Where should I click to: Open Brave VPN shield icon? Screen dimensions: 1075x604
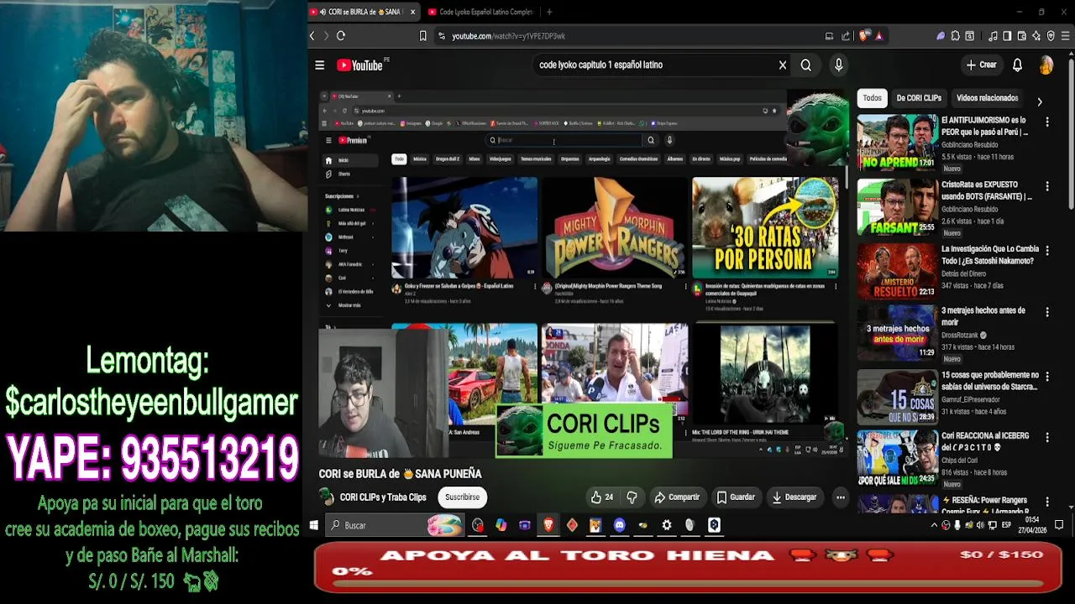(1051, 36)
